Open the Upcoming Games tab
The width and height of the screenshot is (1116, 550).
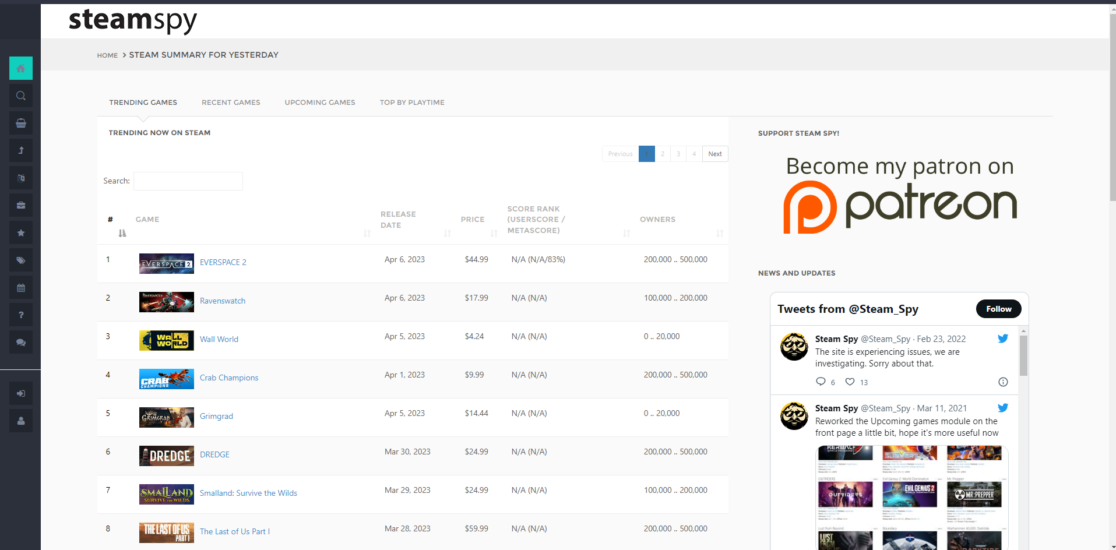320,103
